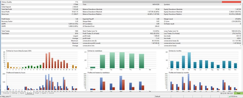
Task: Click the Balance Drawdown Maximal label
Action: (x=92, y=12)
